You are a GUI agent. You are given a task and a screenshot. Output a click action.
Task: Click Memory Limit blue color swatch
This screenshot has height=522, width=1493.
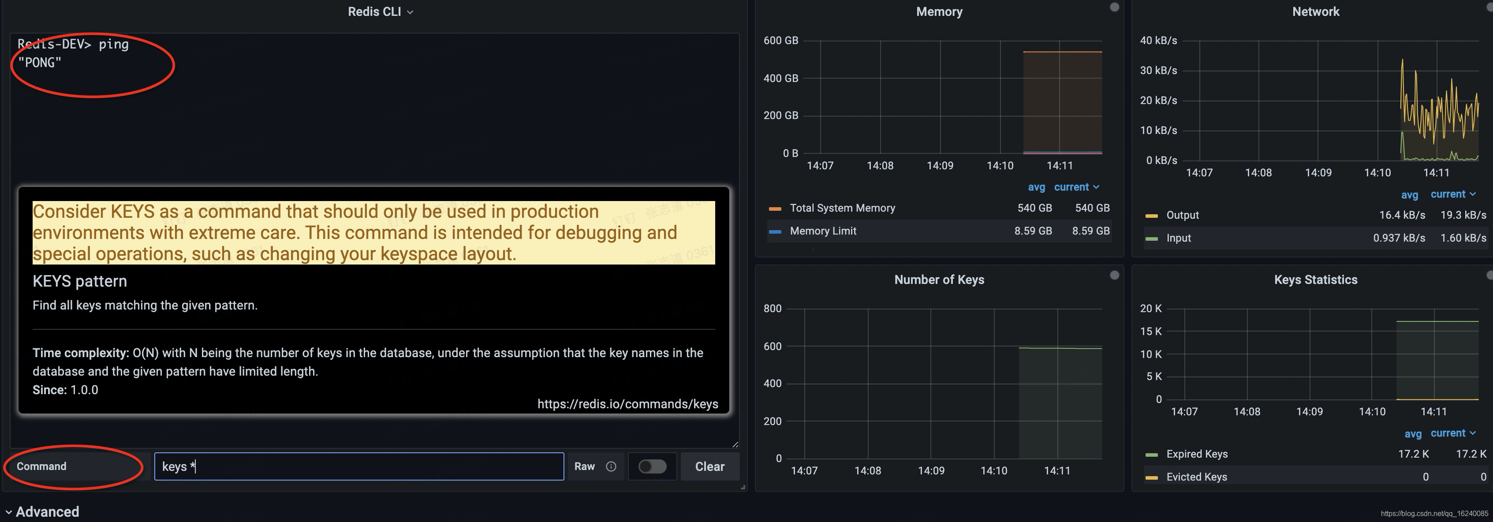click(x=774, y=232)
